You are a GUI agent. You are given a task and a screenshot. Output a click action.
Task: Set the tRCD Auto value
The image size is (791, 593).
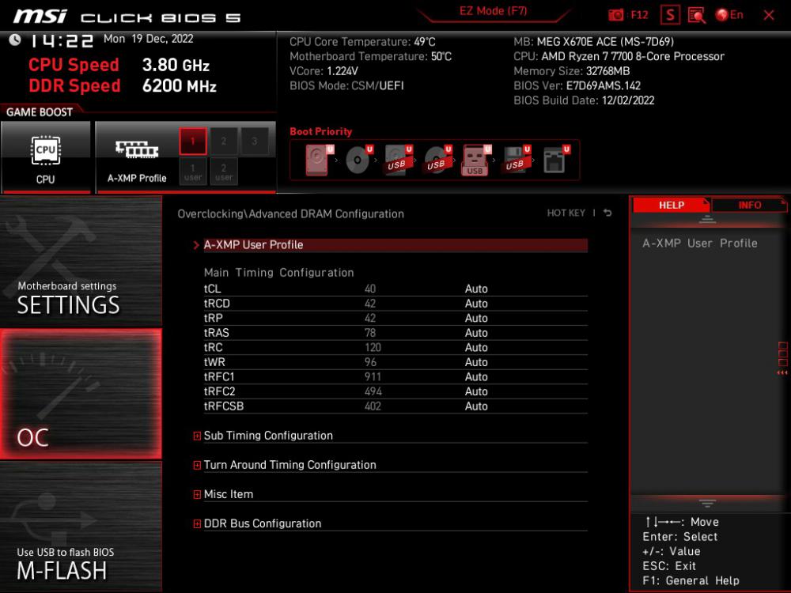coord(475,303)
